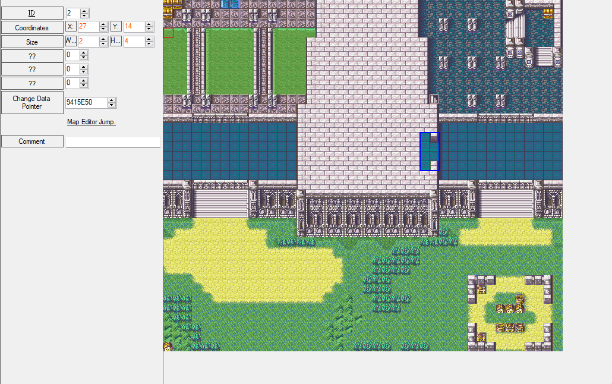Click the Coordinates label button
The image size is (612, 384).
32,27
